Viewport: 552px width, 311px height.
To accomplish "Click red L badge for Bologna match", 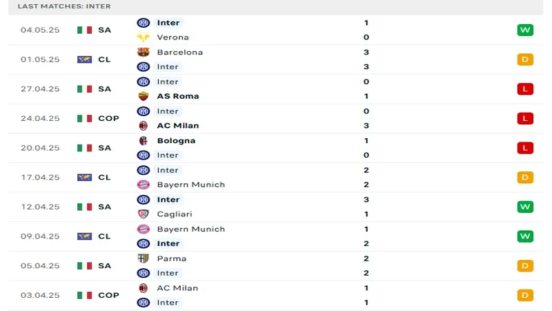I will pos(525,148).
